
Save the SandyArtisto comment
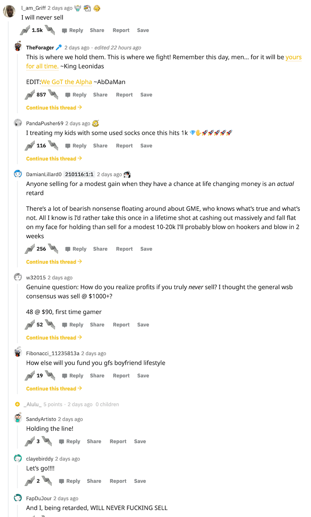pyautogui.click(x=140, y=441)
